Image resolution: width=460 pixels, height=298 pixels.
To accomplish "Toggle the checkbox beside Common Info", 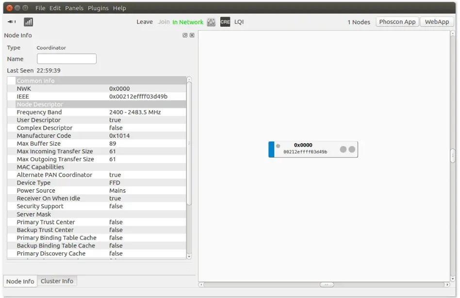I will [11, 81].
